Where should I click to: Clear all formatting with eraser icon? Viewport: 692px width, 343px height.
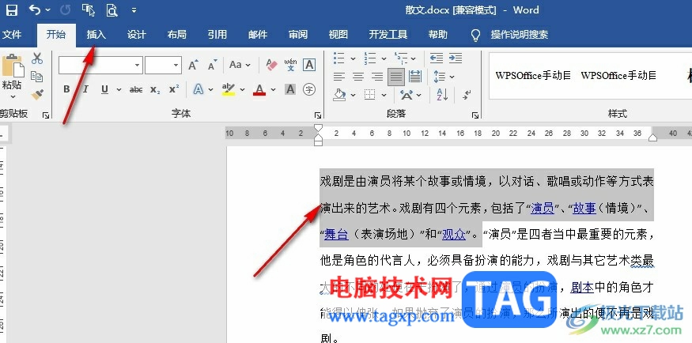[272, 66]
